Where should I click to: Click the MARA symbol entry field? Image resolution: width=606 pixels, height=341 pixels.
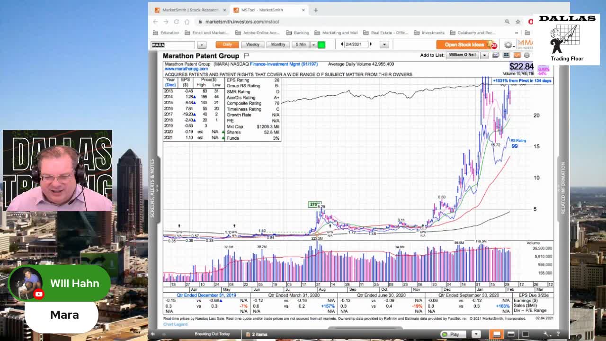pos(173,45)
